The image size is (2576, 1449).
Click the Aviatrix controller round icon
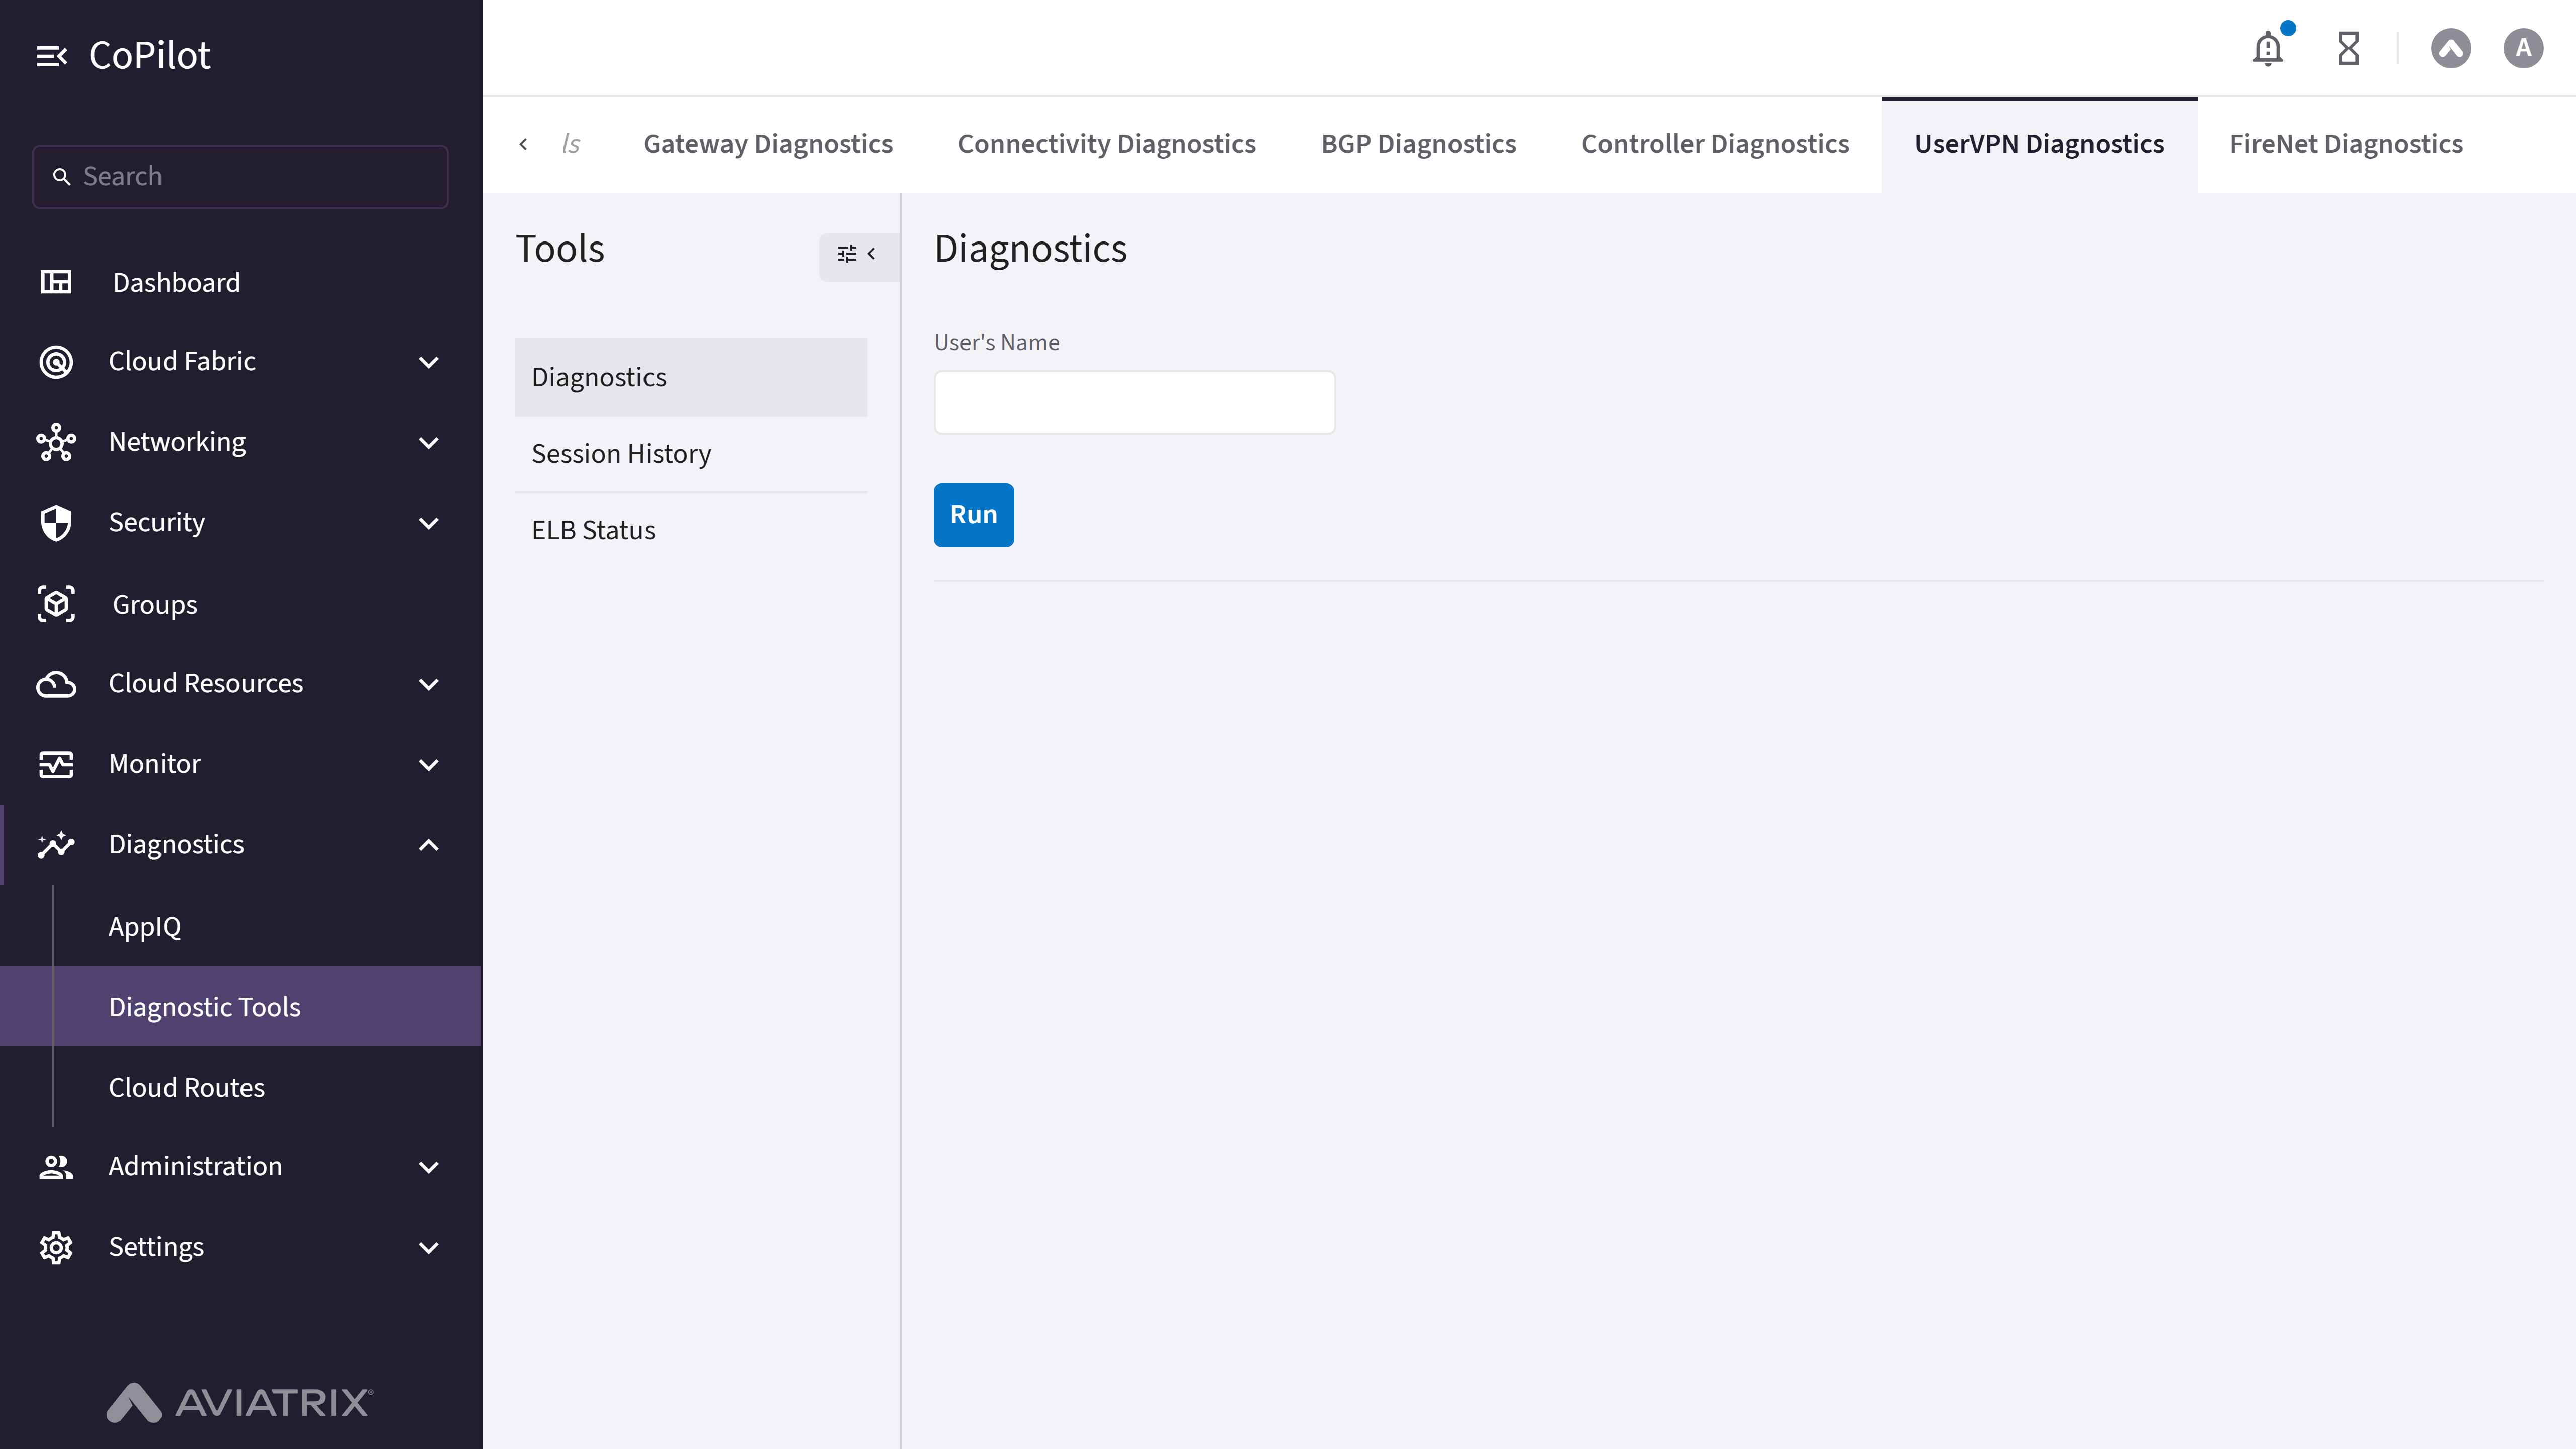[x=2451, y=48]
